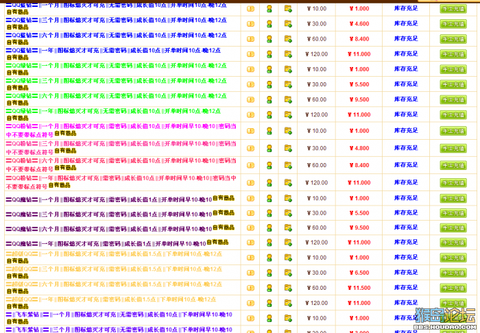Click yellow info icon for QQ魔钻 一个月

point(250,199)
